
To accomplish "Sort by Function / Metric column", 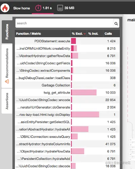I will coord(43,33).
